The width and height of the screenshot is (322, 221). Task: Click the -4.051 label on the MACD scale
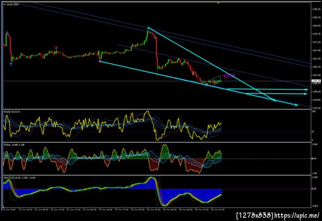[x=314, y=206]
